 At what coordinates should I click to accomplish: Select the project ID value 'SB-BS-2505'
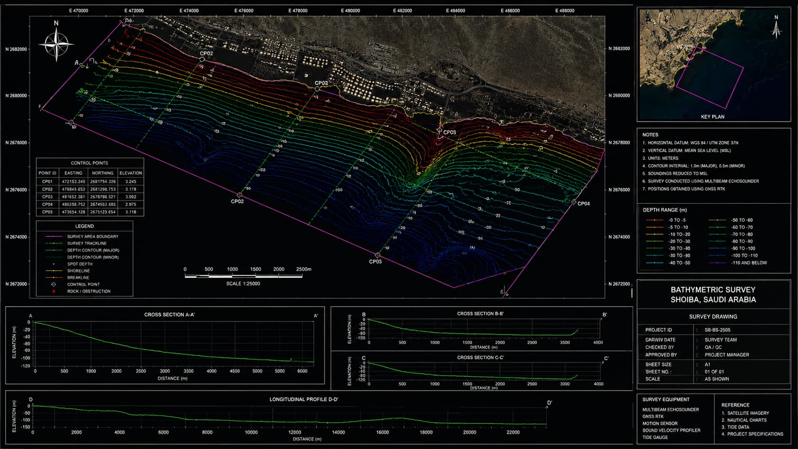click(717, 330)
